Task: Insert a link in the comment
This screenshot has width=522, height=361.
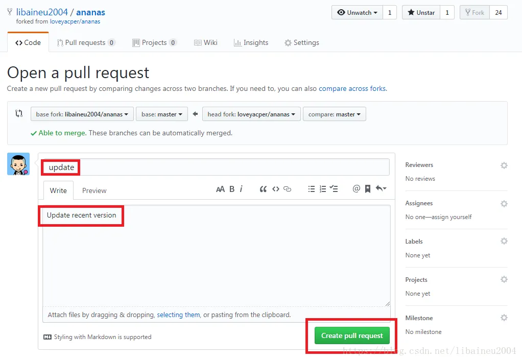Action: pos(287,189)
